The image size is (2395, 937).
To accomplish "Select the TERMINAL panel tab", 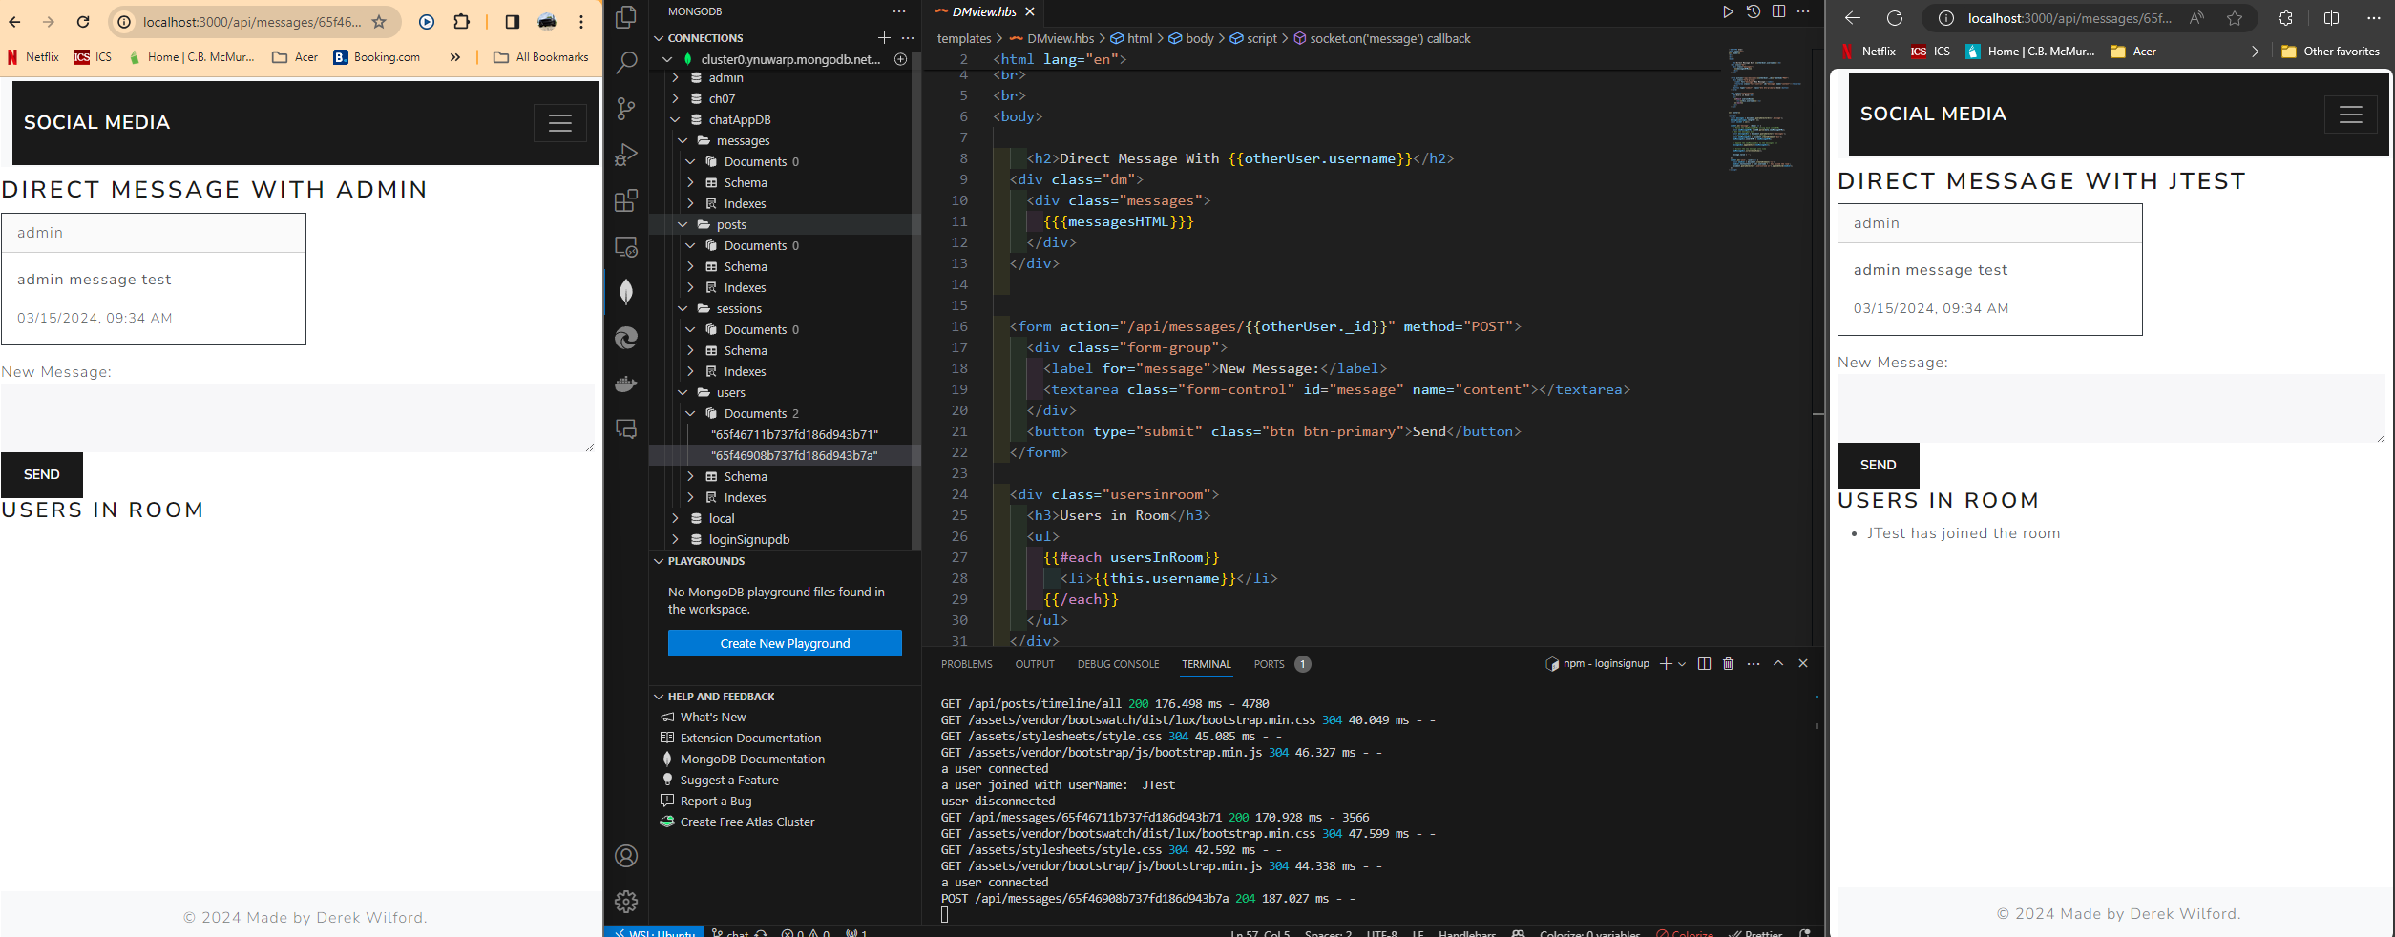I will pos(1207,664).
